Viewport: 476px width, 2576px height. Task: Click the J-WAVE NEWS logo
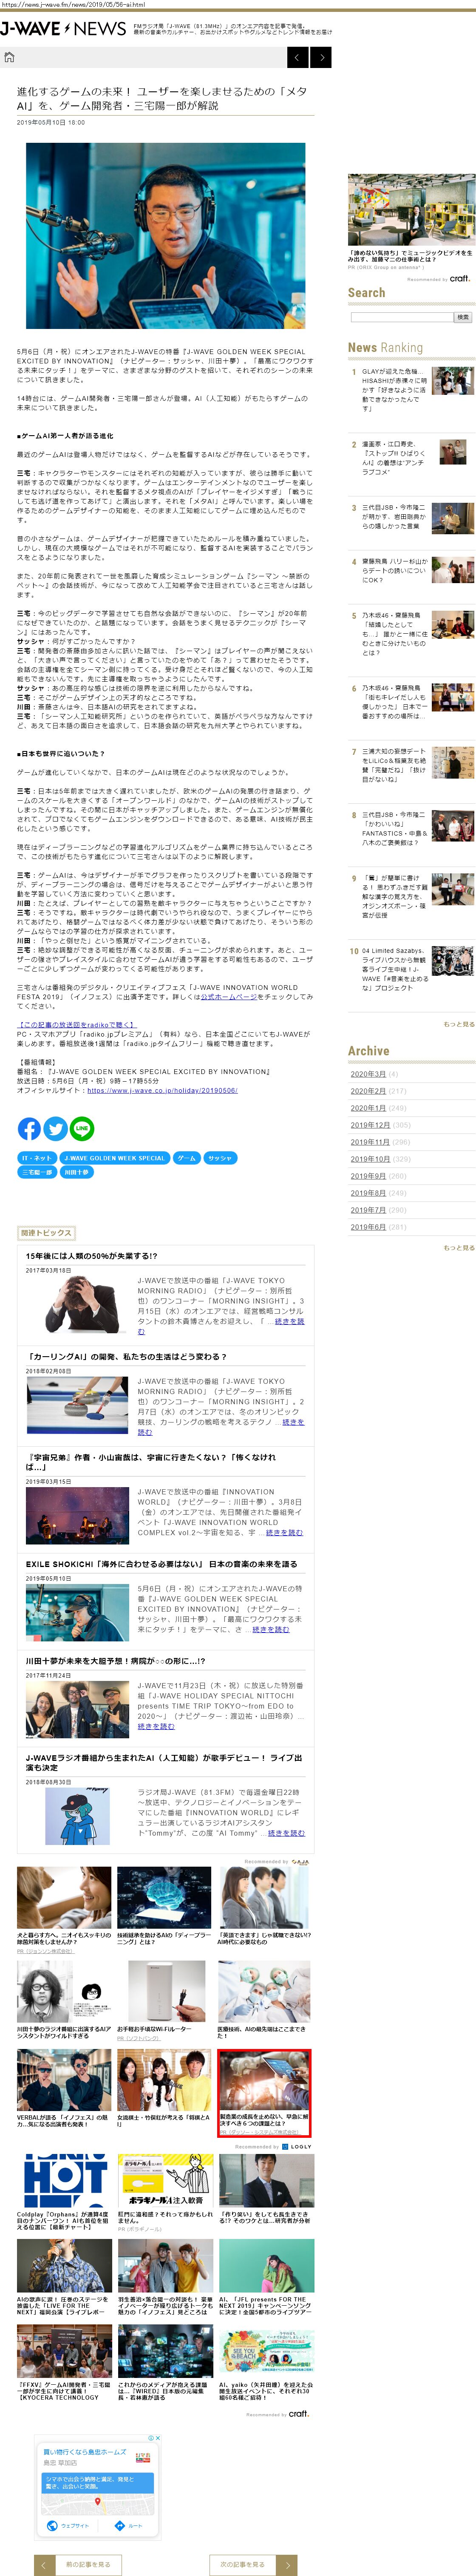point(62,29)
